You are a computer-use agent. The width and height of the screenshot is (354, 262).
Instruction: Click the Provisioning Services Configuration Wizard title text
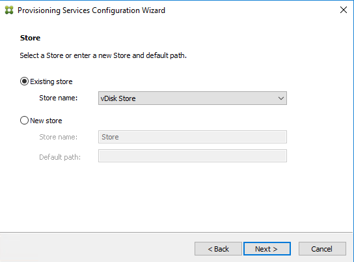click(92, 10)
